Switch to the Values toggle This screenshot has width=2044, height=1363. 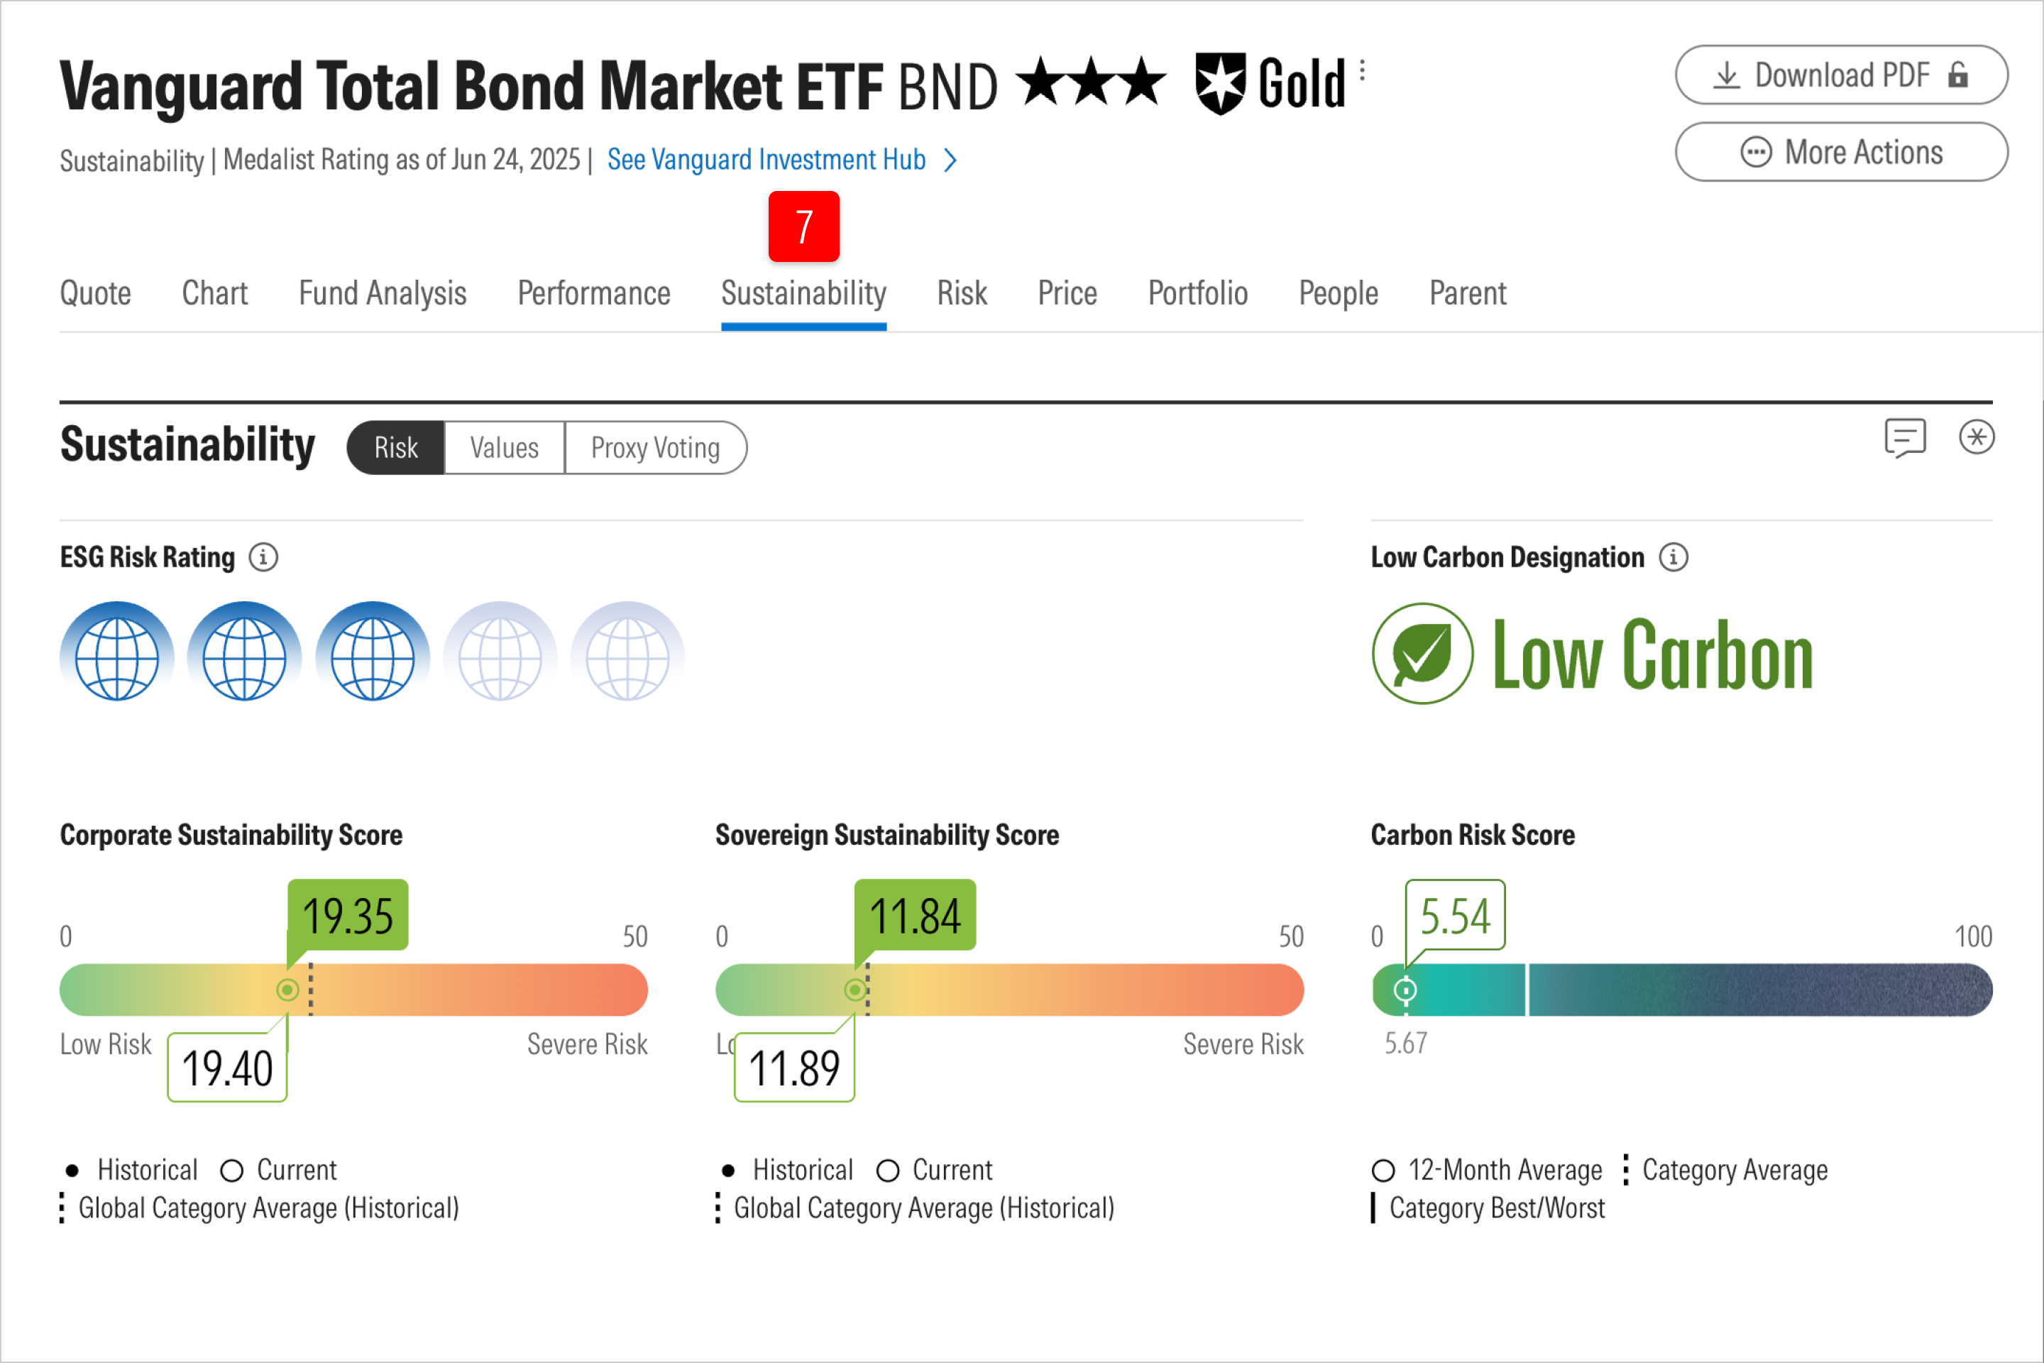(x=504, y=448)
